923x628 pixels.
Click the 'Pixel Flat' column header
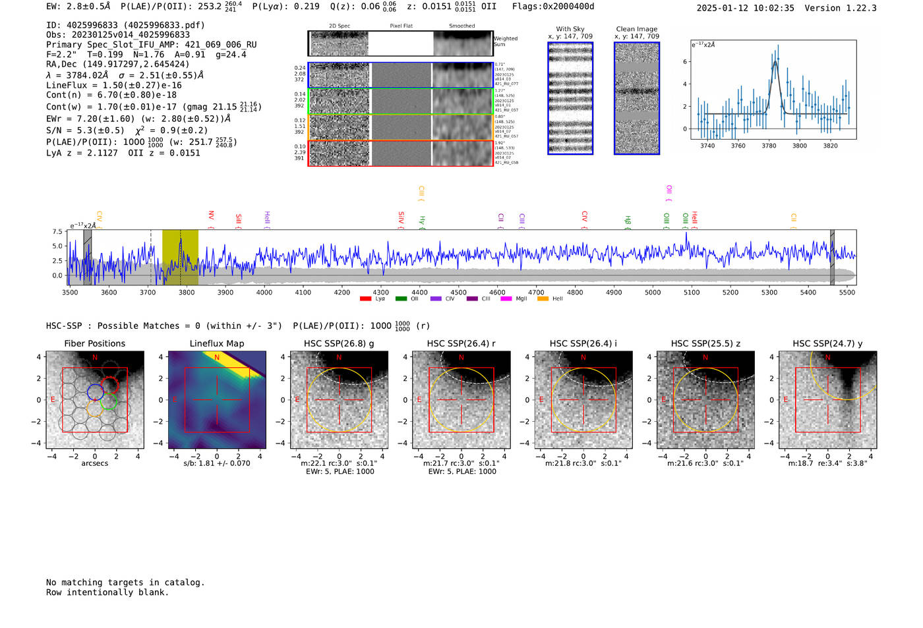[401, 26]
